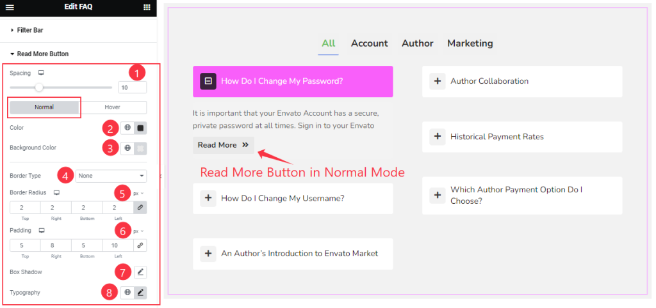Screen dimensions: 656x308
Task: Click the Spacing value field showing 10
Action: [133, 88]
